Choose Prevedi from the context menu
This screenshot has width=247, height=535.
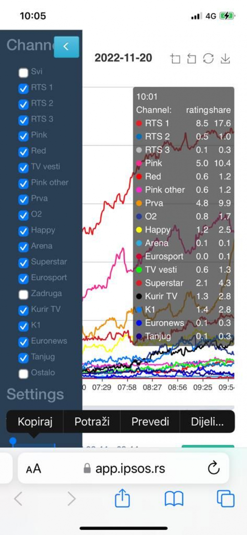click(150, 422)
